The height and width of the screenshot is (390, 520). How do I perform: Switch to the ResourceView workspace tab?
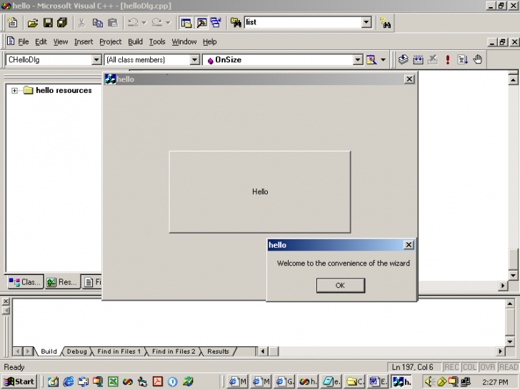pyautogui.click(x=62, y=282)
